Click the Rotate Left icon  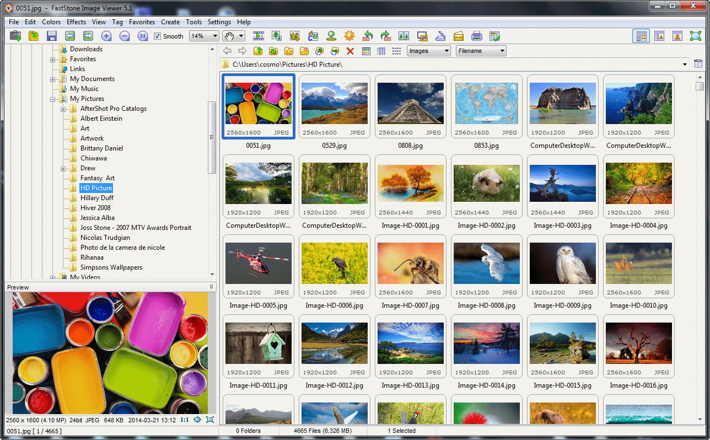pyautogui.click(x=368, y=36)
